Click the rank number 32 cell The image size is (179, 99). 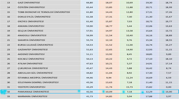(9, 92)
